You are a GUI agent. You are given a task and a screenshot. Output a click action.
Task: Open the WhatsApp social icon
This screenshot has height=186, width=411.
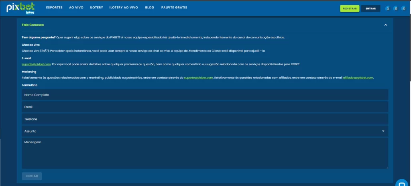pyautogui.click(x=404, y=8)
